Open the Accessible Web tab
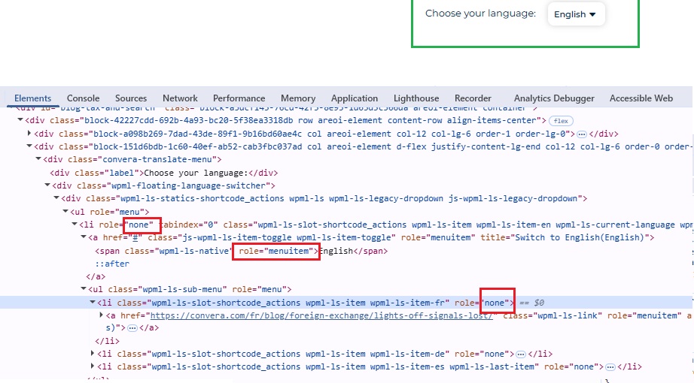 pos(641,98)
